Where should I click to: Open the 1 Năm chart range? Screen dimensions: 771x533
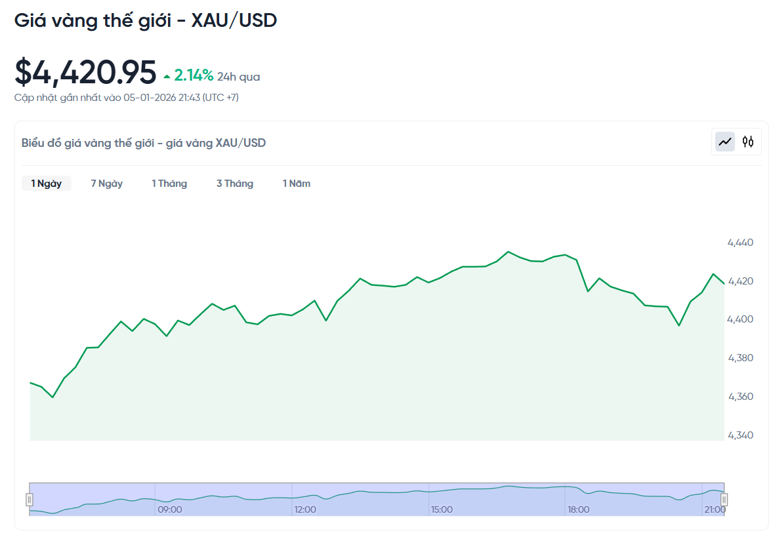[x=297, y=184]
